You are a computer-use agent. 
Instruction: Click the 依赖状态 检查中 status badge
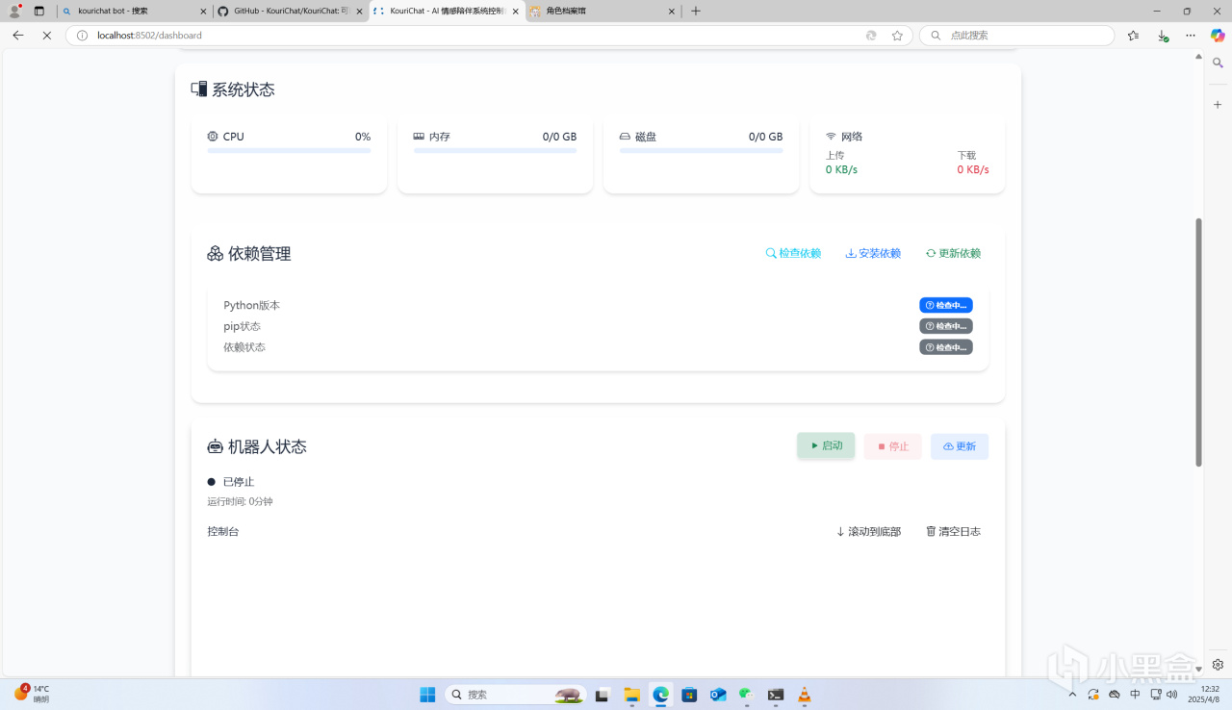(946, 347)
